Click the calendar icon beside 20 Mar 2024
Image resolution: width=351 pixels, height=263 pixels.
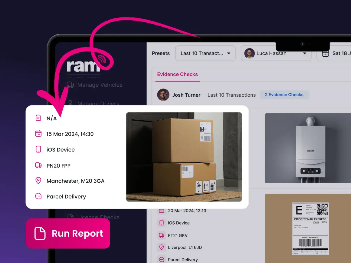[161, 211]
